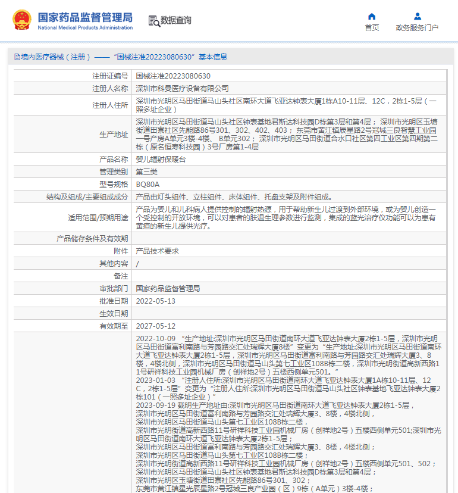Screen dimensions: 458x493
Task: Click the 审批部门 label
Action: (114, 289)
